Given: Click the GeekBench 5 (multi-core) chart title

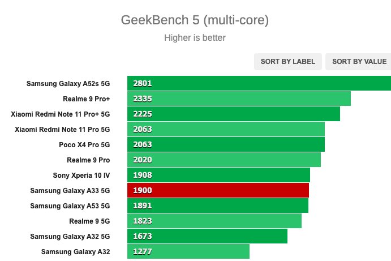Looking at the screenshot, I should [195, 20].
